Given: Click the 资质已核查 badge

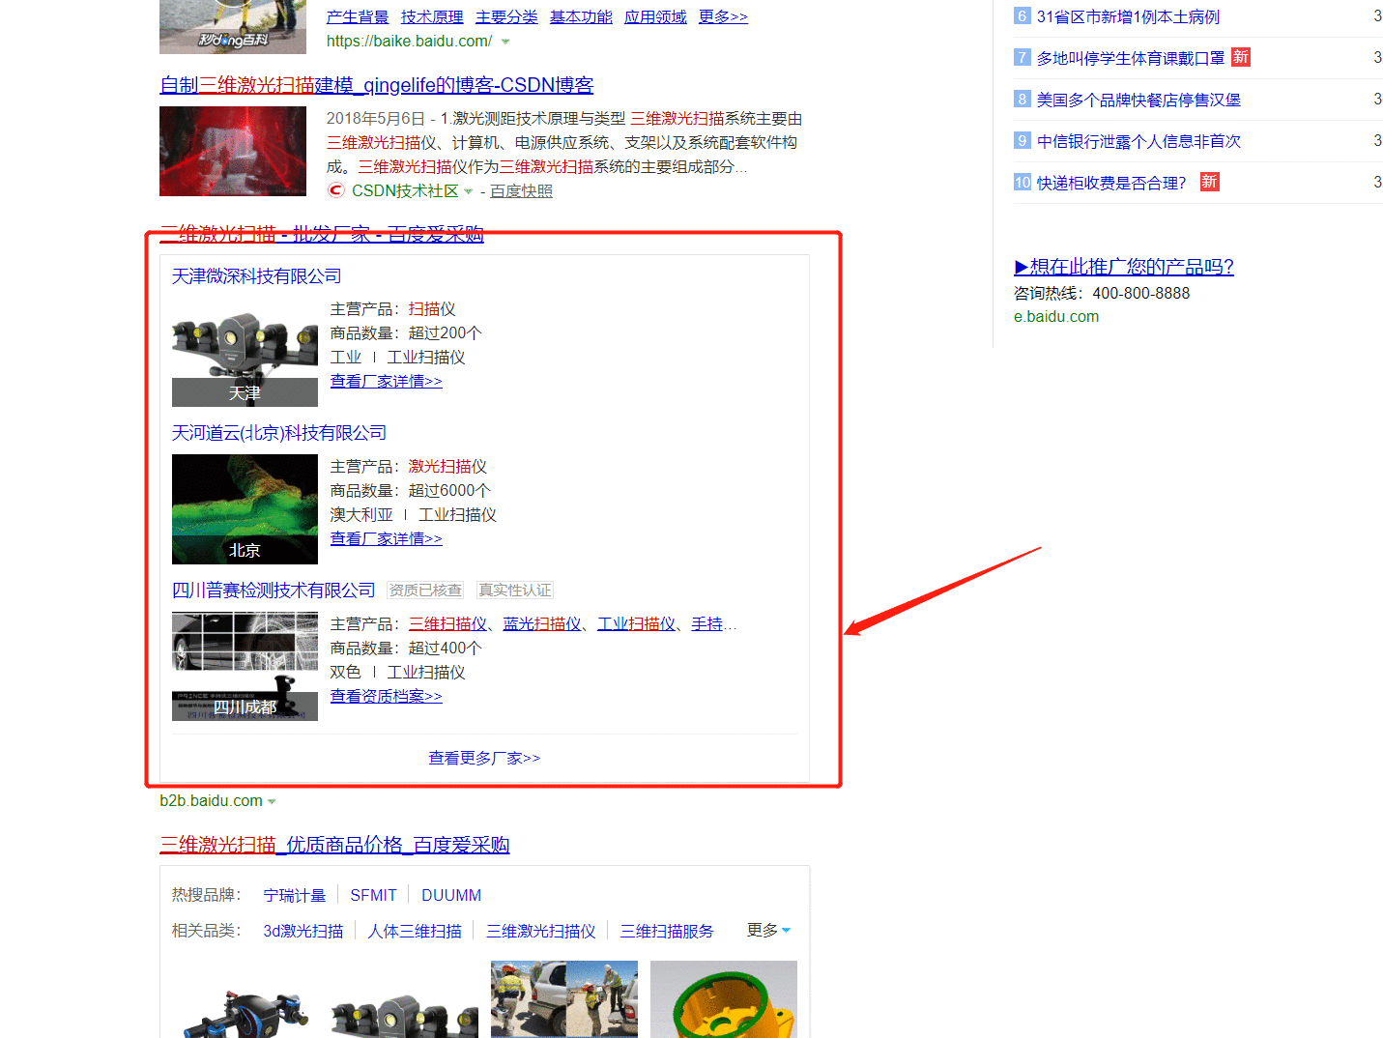Looking at the screenshot, I should (425, 591).
